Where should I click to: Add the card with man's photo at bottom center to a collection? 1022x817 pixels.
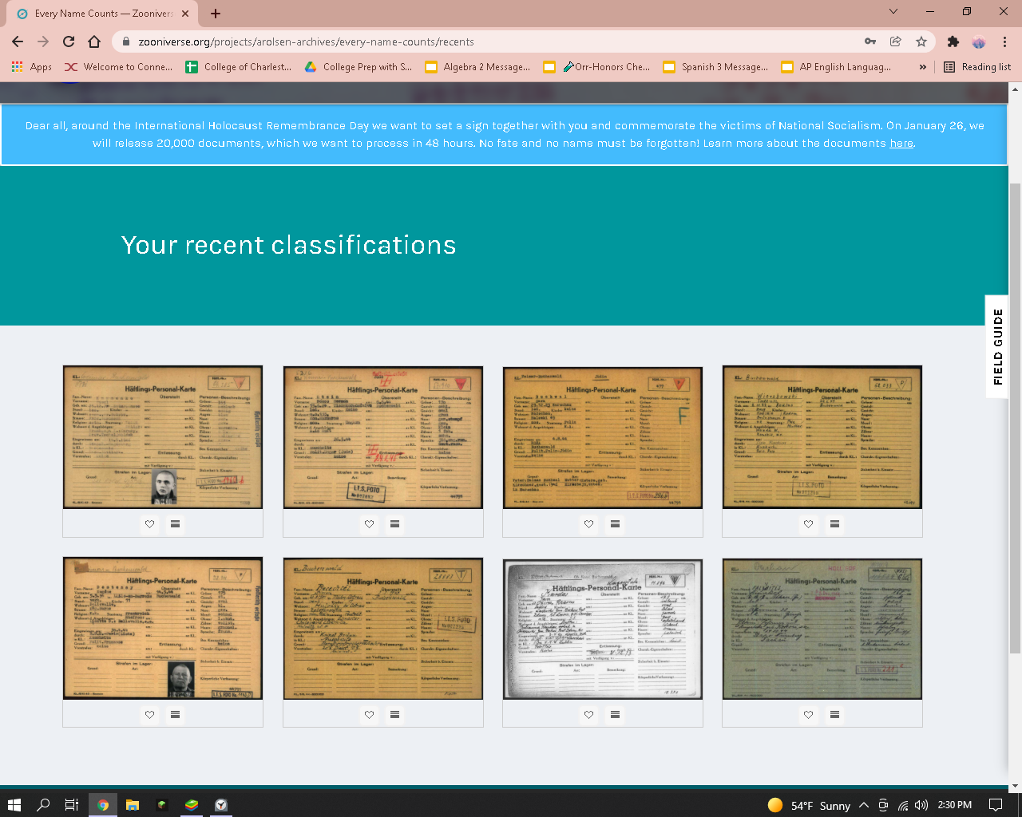[175, 524]
